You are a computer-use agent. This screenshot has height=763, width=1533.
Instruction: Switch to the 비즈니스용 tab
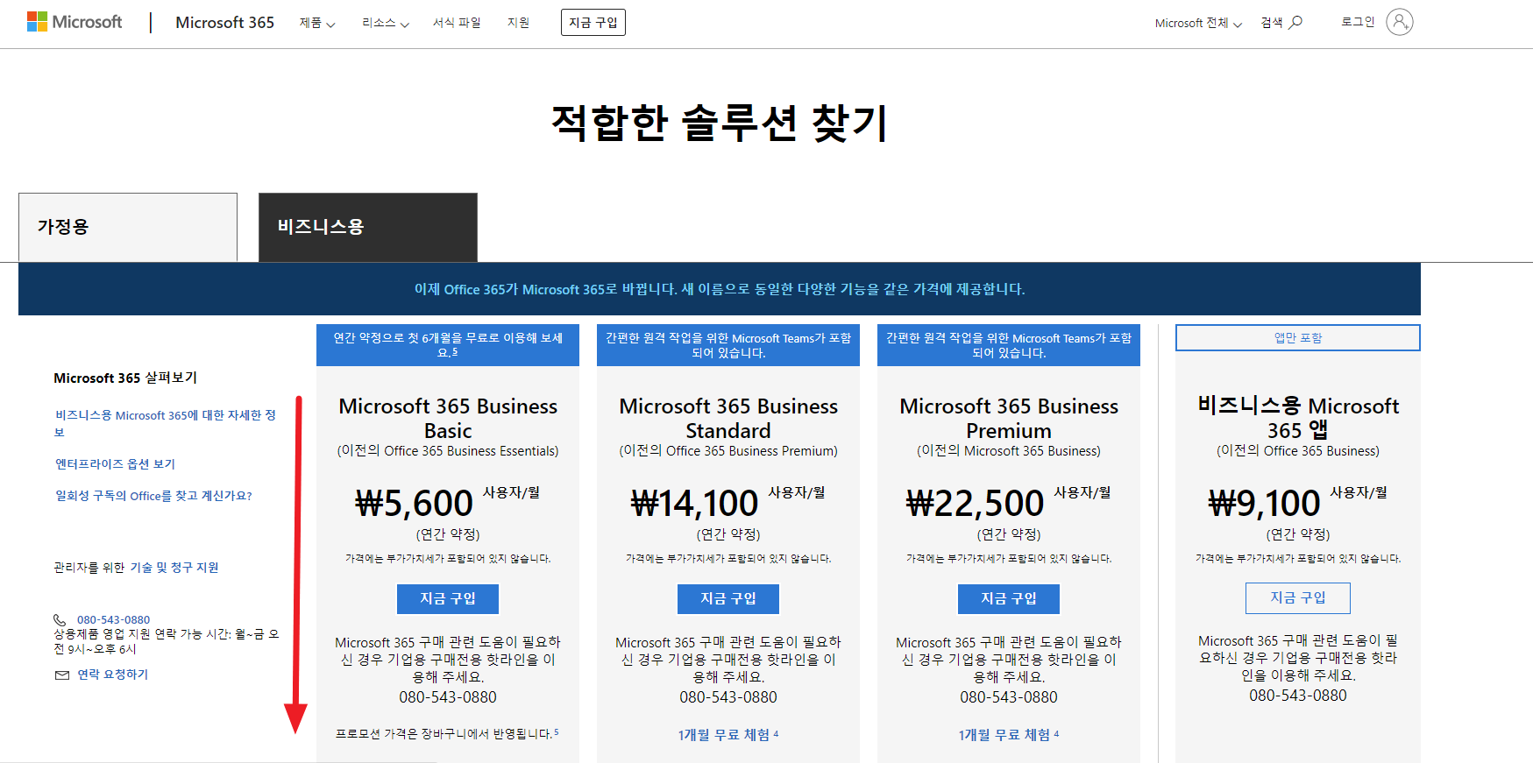coord(368,227)
